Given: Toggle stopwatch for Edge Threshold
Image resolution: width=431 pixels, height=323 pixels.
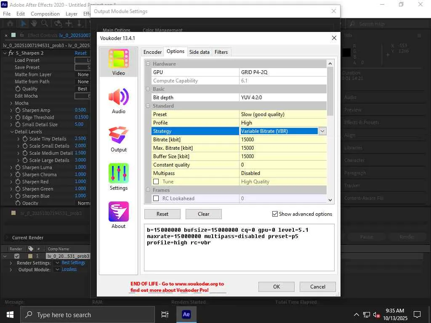Looking at the screenshot, I should [x=18, y=117].
